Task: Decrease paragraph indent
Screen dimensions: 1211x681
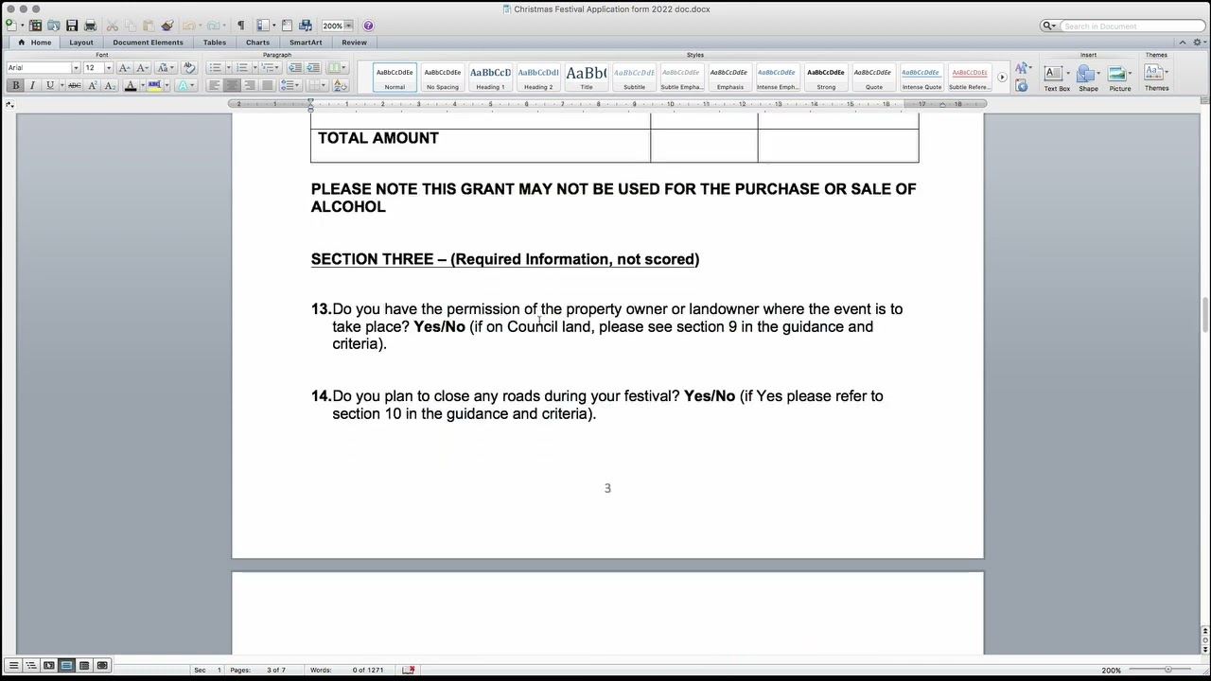Action: coord(295,67)
